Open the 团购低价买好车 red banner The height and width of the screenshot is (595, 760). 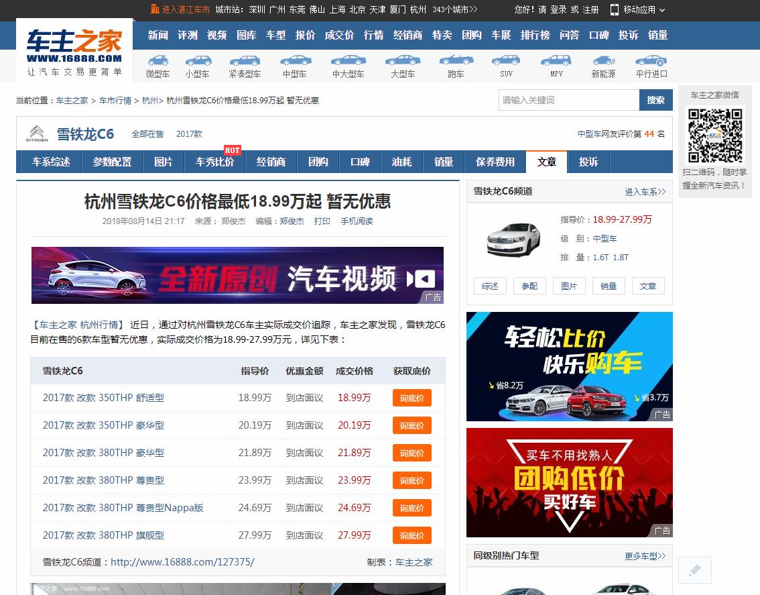(570, 483)
